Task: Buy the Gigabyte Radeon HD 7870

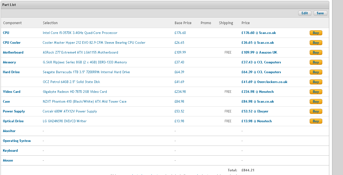Action: pos(316,92)
